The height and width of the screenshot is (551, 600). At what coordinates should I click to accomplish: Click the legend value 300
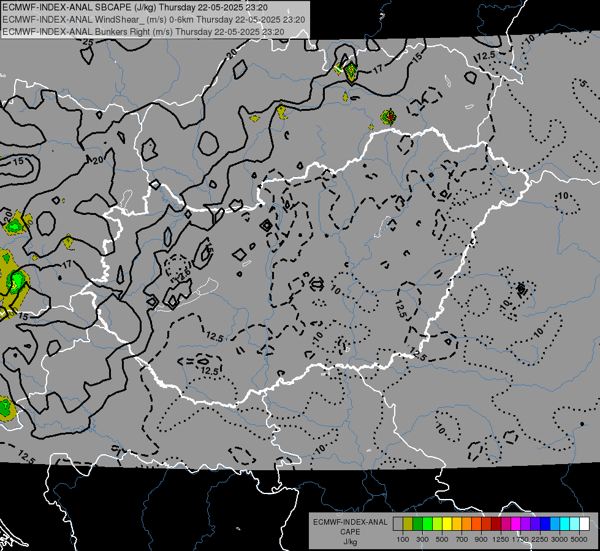tap(422, 539)
